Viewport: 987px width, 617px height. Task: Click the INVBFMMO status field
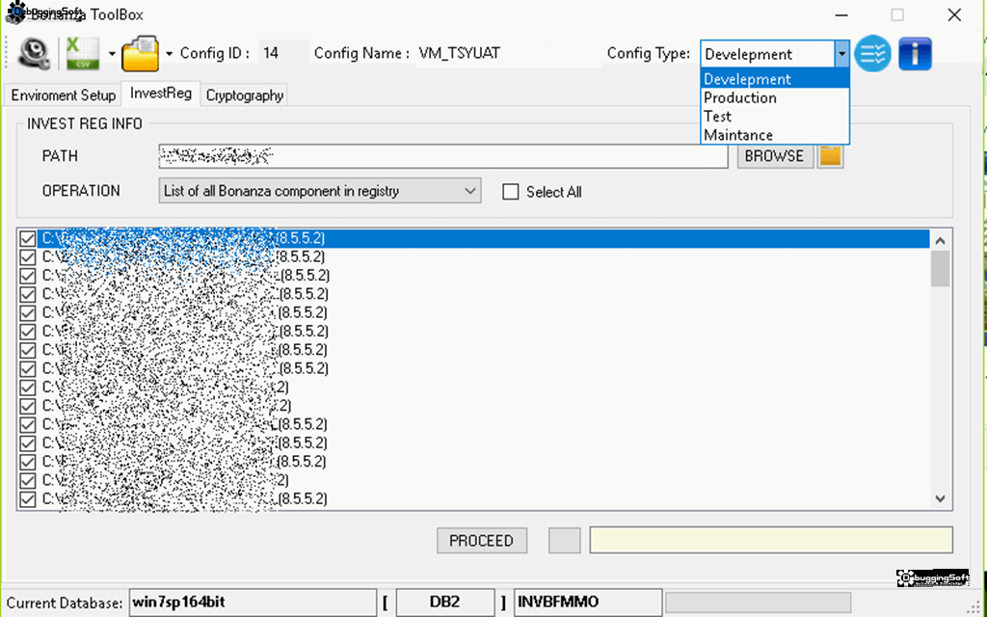(588, 603)
